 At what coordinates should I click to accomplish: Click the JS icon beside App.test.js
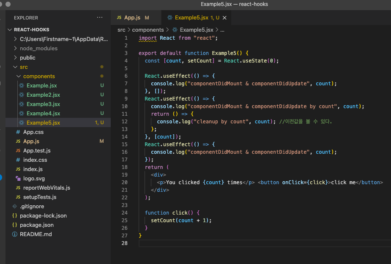point(18,150)
